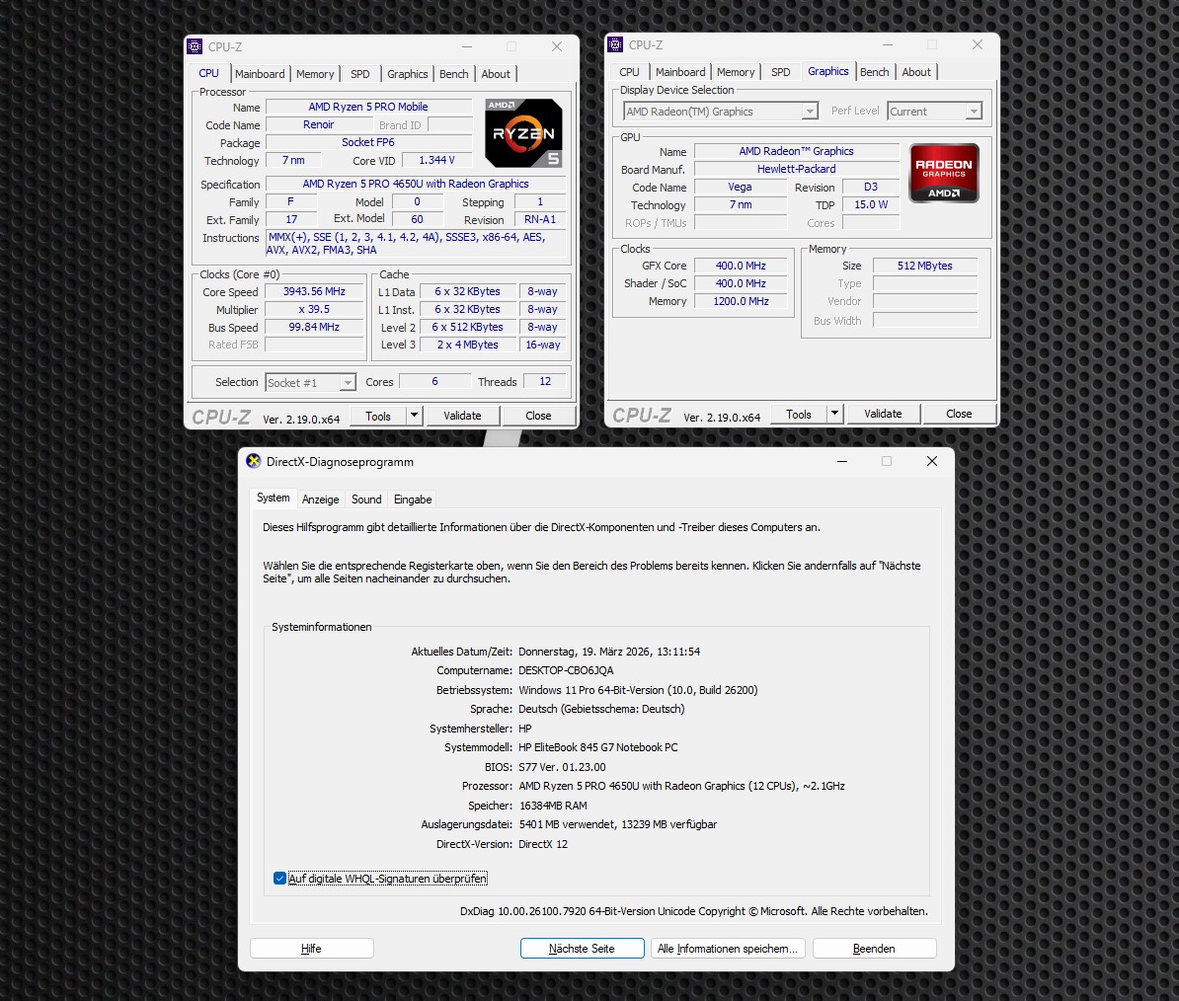Open the Perf Level Current dropdown
Screen dimensions: 1179x1001
[974, 112]
